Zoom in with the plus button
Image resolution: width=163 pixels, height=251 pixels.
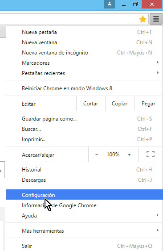pos(129,155)
